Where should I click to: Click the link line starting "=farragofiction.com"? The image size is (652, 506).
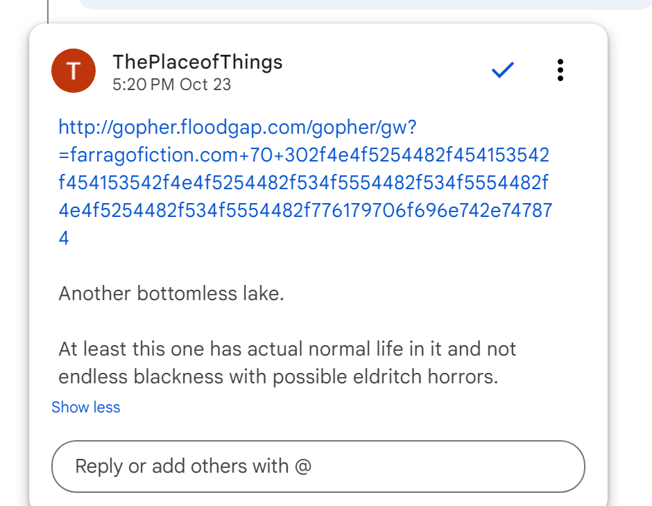pos(304,155)
